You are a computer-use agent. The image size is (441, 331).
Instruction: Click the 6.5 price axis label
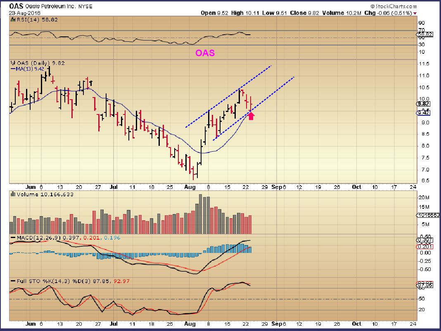[425, 181]
